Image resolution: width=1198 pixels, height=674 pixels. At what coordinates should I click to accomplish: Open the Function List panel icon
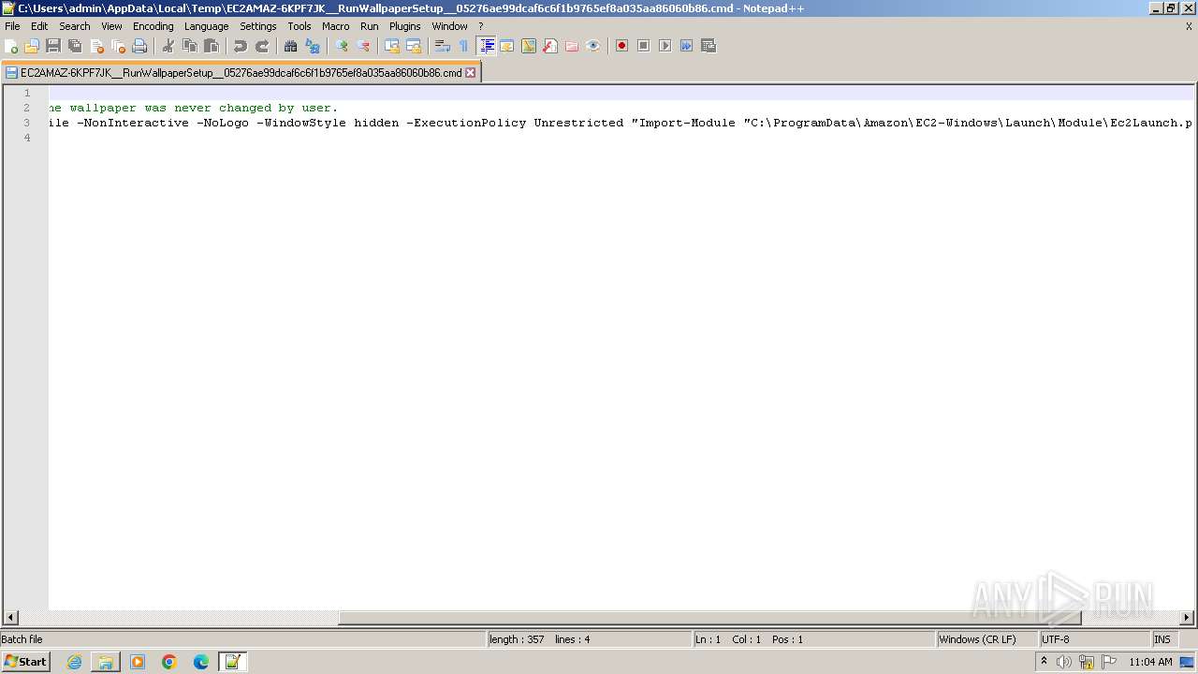(550, 46)
